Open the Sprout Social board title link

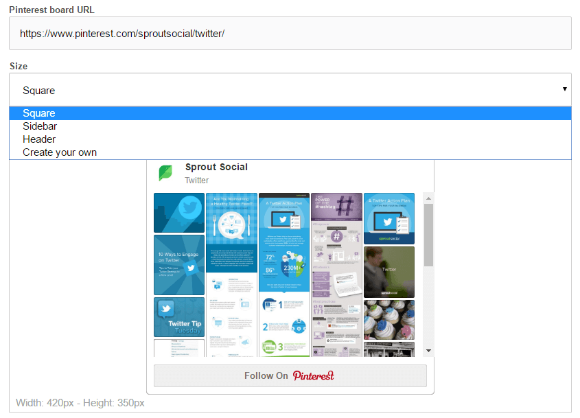pos(216,167)
